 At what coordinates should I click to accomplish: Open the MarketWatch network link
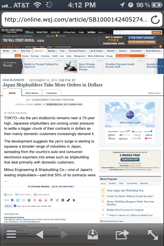pyautogui.click(x=42, y=32)
